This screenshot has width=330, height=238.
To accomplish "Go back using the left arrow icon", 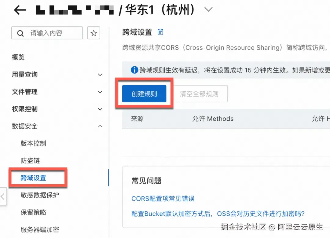I will (x=20, y=10).
